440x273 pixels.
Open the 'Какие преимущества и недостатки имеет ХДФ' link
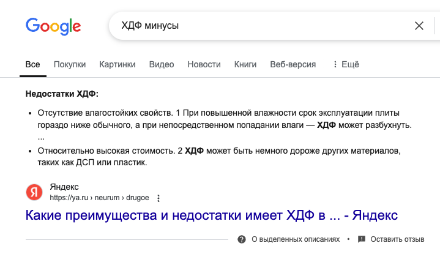click(212, 215)
